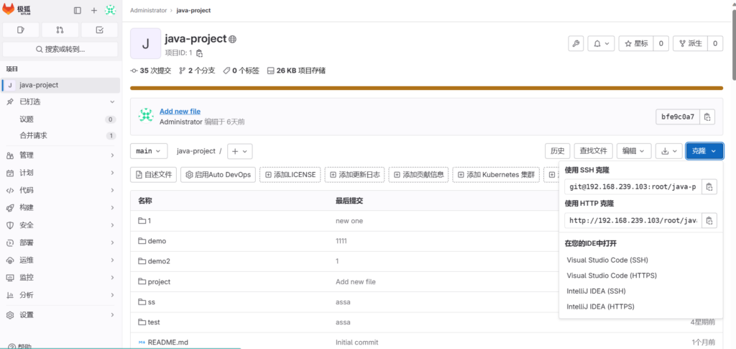
Task: Open the notification bell dropdown
Action: [600, 44]
